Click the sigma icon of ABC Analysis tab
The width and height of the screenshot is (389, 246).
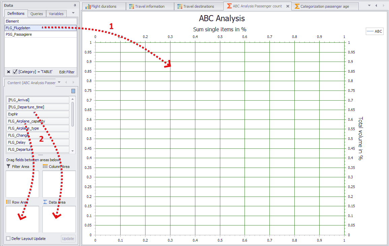pos(229,6)
